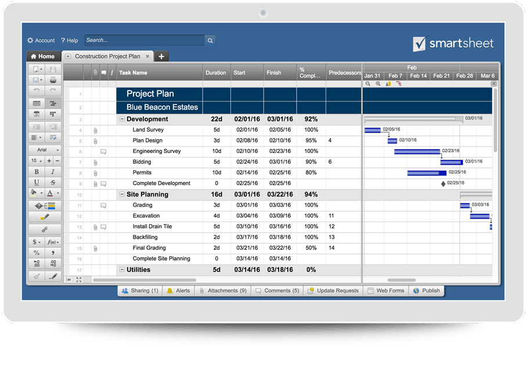The height and width of the screenshot is (371, 527).
Task: Open the new sheet dropdown
Action: point(37,70)
